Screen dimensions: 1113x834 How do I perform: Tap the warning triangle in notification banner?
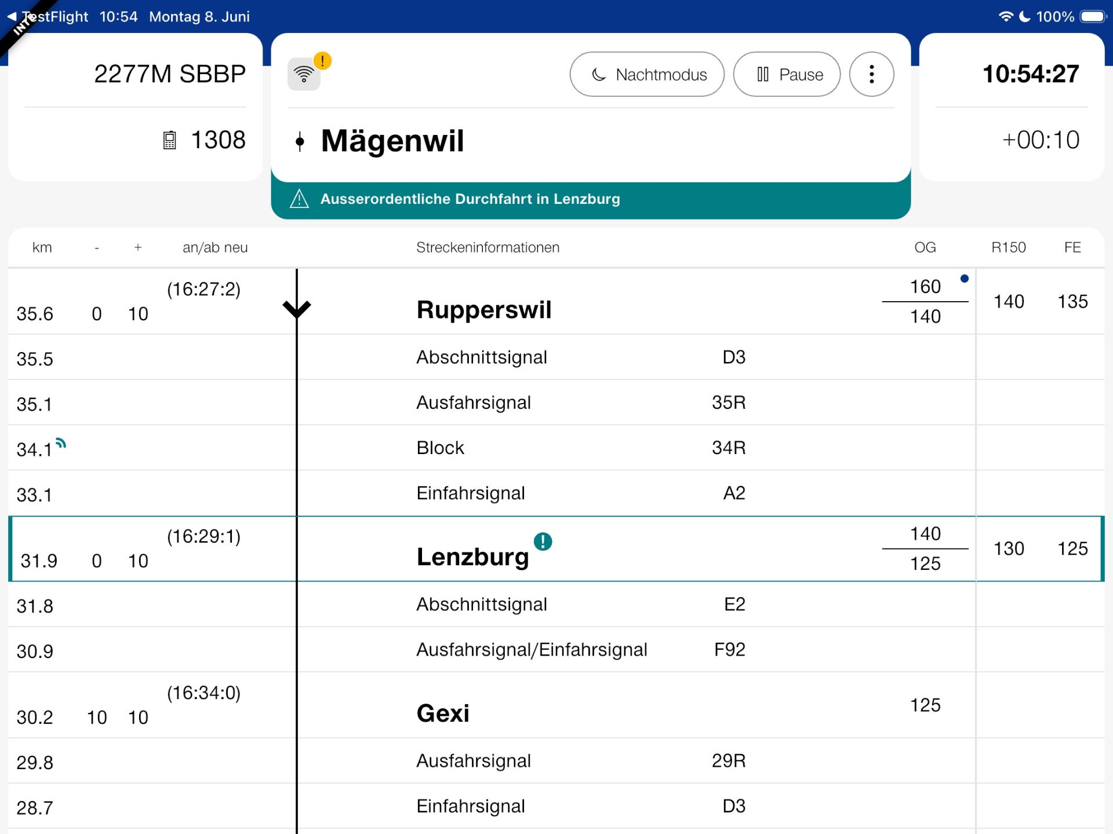299,199
